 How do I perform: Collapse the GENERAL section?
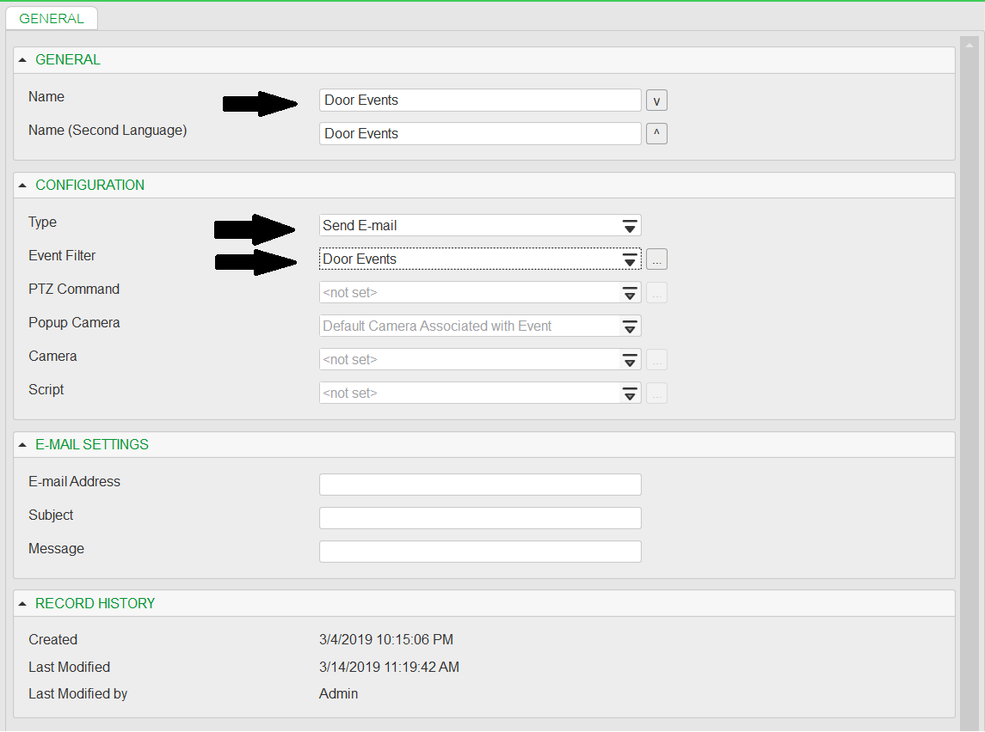[22, 60]
